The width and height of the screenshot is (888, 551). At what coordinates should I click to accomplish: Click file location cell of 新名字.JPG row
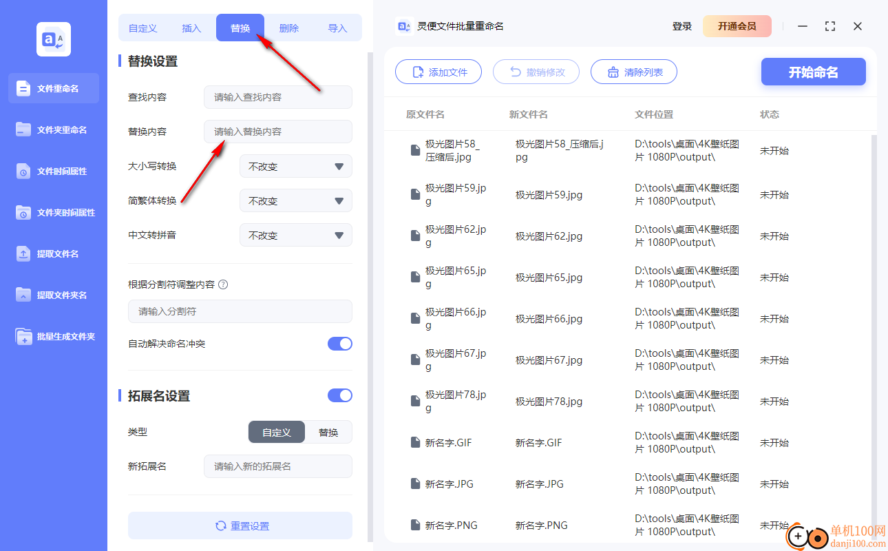coord(687,484)
